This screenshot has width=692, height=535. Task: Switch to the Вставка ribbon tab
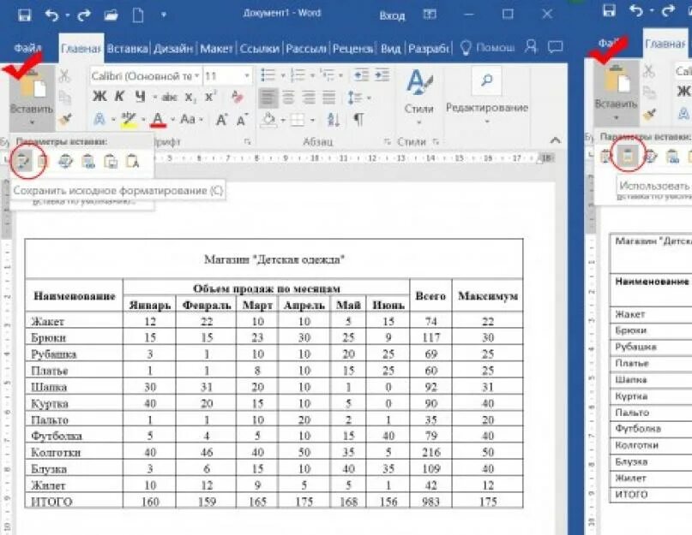(x=127, y=48)
